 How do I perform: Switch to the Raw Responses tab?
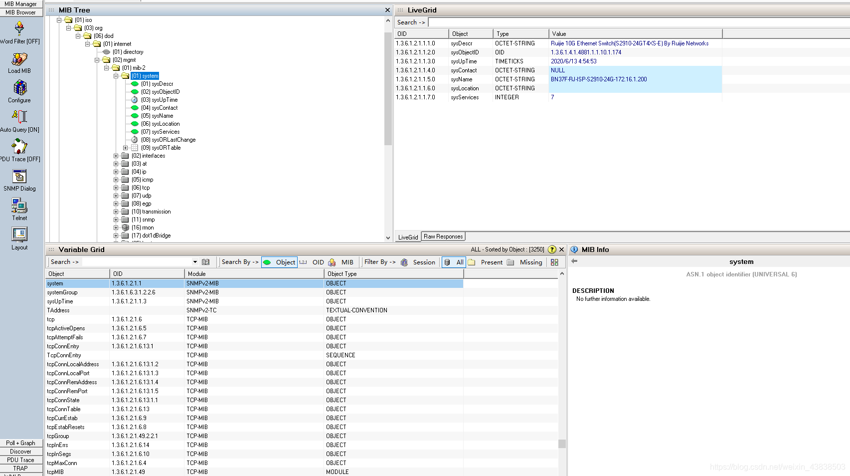pyautogui.click(x=443, y=237)
